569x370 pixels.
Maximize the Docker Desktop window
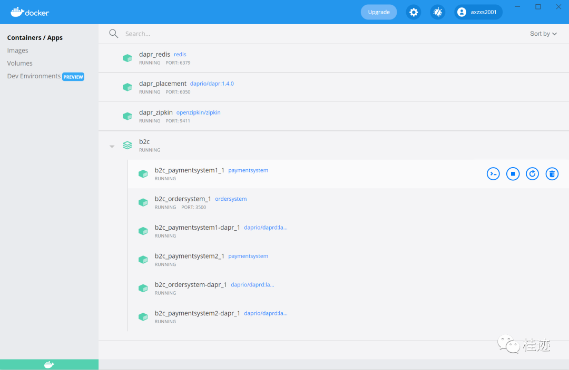[x=538, y=6]
